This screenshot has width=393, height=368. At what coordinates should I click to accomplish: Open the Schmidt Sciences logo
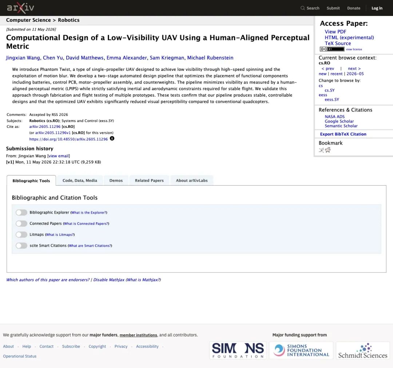pos(363,350)
